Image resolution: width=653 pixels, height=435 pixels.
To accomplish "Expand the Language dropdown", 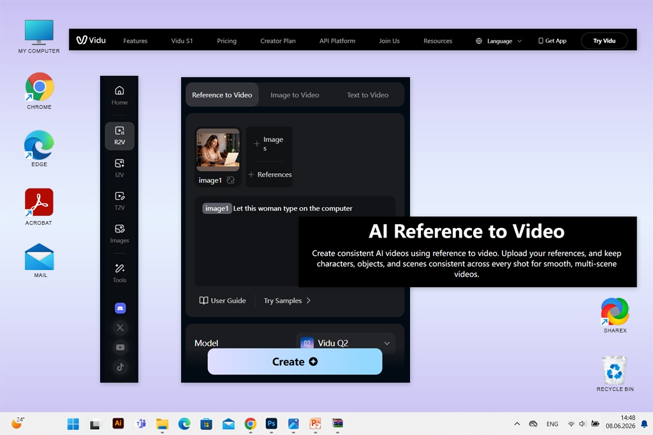I will [x=499, y=41].
